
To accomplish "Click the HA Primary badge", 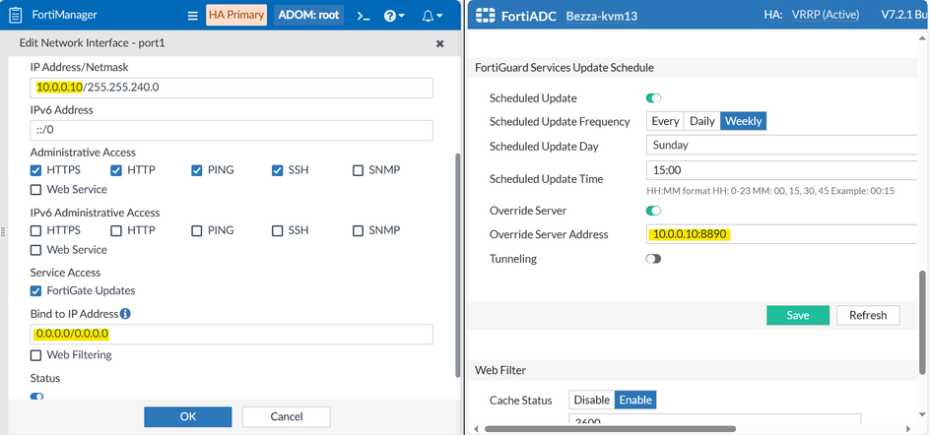I will point(236,16).
